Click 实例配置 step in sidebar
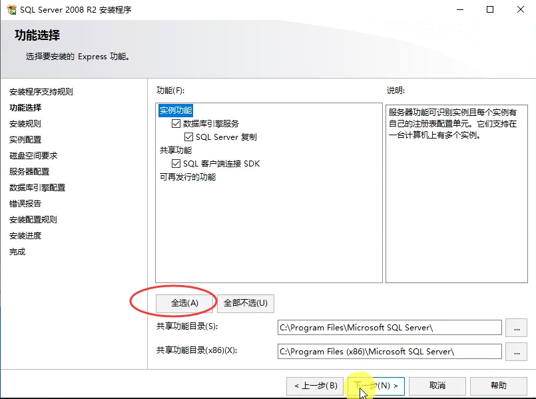Viewport: 536px width, 399px height. [x=25, y=139]
